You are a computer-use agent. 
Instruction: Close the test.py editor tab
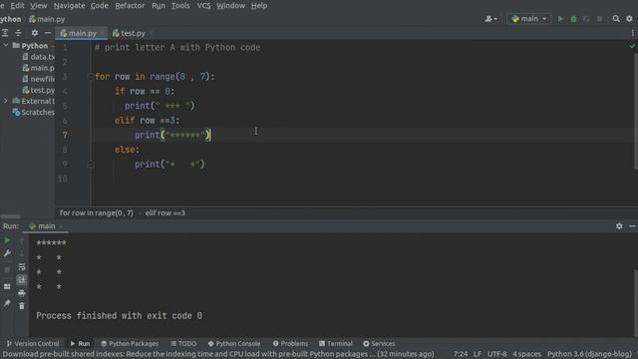(x=151, y=33)
